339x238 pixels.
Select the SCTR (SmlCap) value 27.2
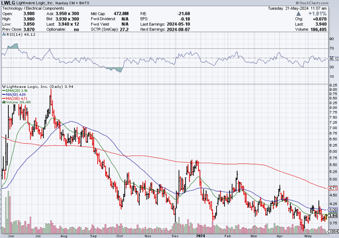124,29
